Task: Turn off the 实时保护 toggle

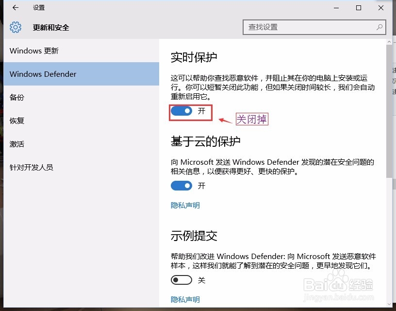Action: click(181, 111)
